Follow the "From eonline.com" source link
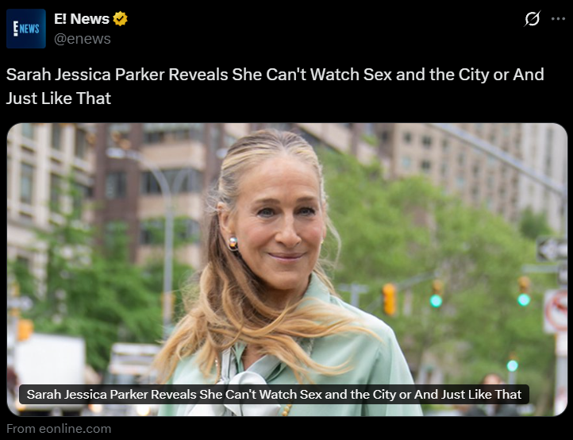Screen dimensions: 573x440 [59, 428]
